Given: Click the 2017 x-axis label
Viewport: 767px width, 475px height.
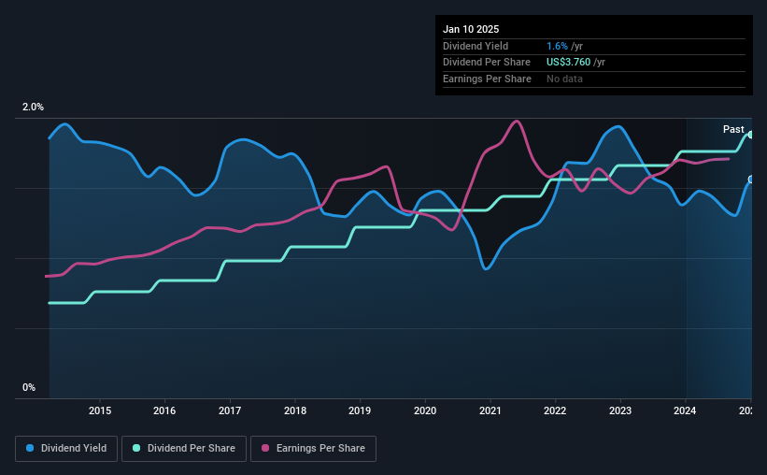Looking at the screenshot, I should pos(230,410).
